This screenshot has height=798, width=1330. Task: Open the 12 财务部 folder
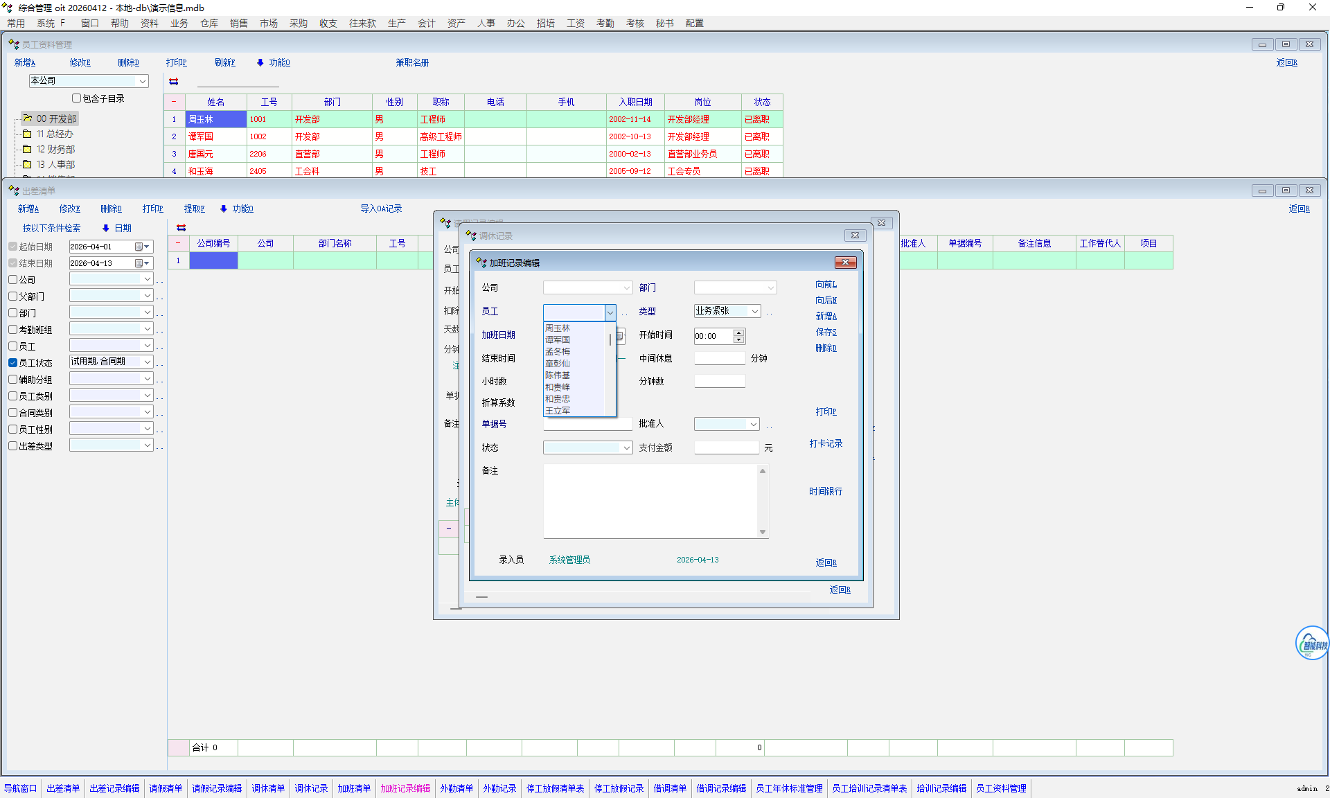click(x=55, y=149)
